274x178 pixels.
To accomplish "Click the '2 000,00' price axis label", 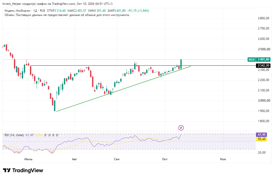I will [x=264, y=101].
